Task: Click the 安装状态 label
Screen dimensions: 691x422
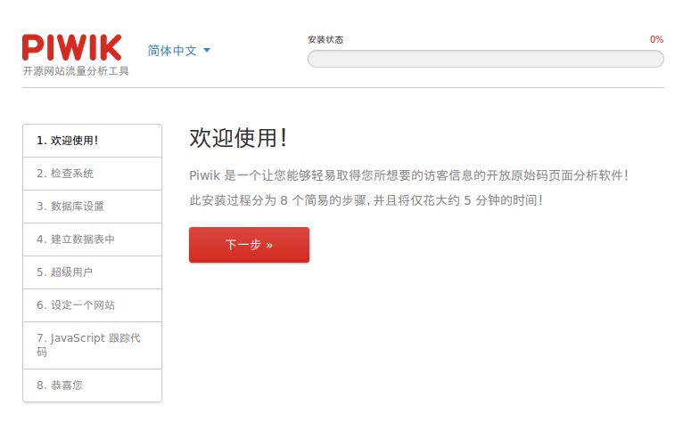Action: [325, 39]
